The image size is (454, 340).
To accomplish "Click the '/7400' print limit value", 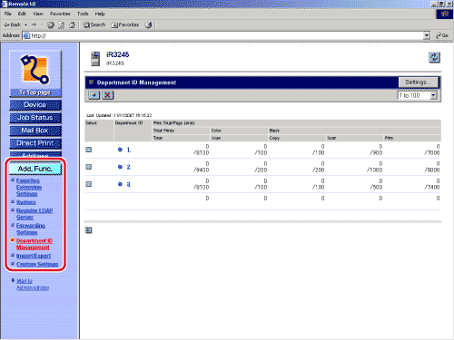I will [x=432, y=188].
